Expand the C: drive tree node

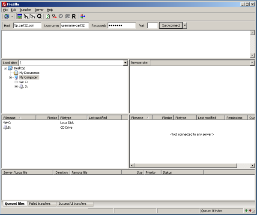point(16,82)
